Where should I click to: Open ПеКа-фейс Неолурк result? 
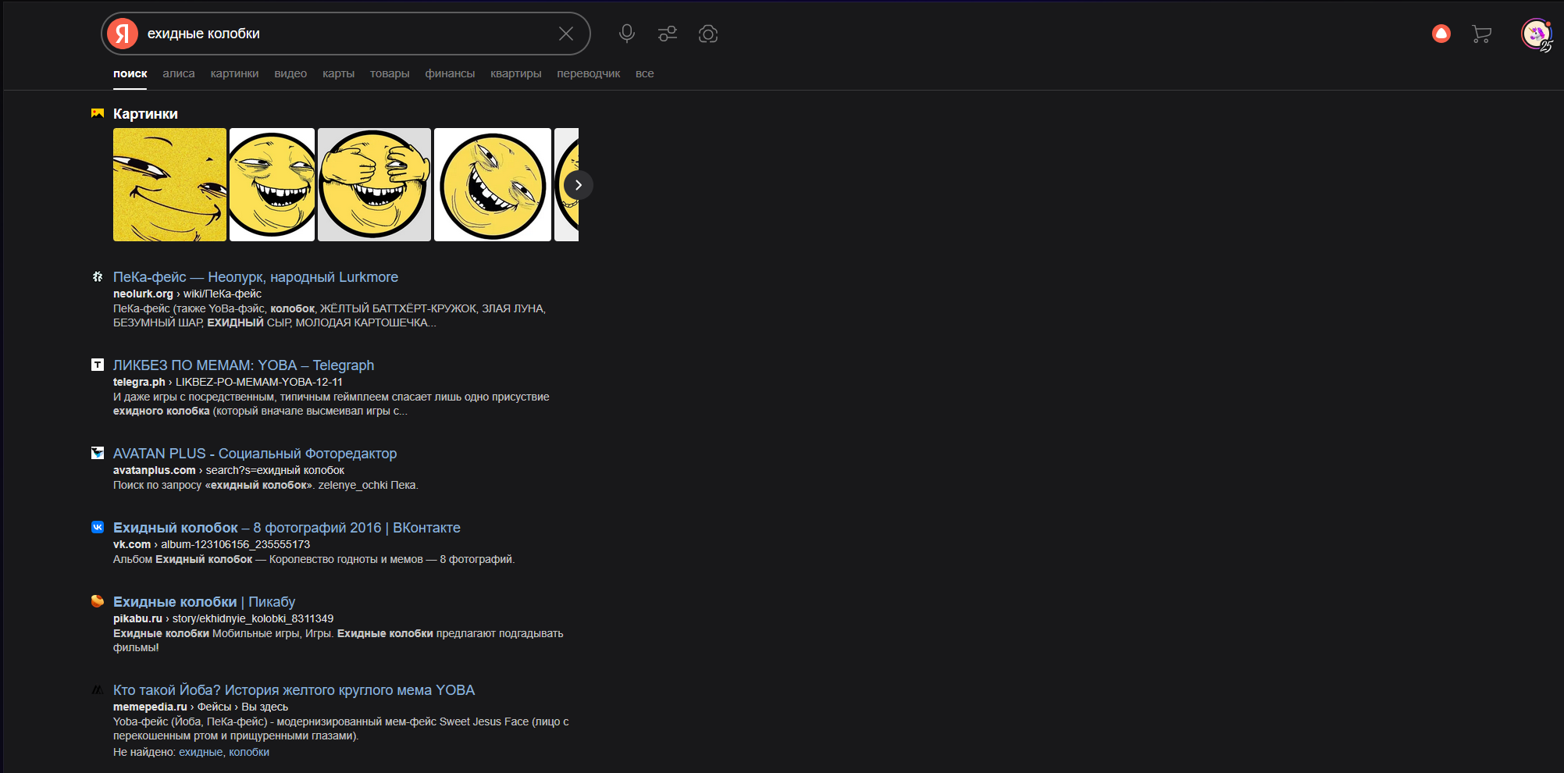pos(255,277)
